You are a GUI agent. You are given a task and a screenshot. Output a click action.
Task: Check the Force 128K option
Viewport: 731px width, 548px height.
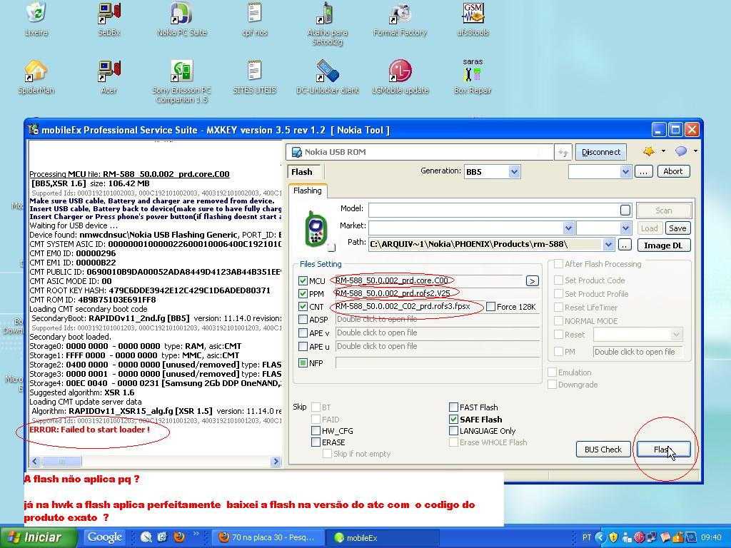490,307
